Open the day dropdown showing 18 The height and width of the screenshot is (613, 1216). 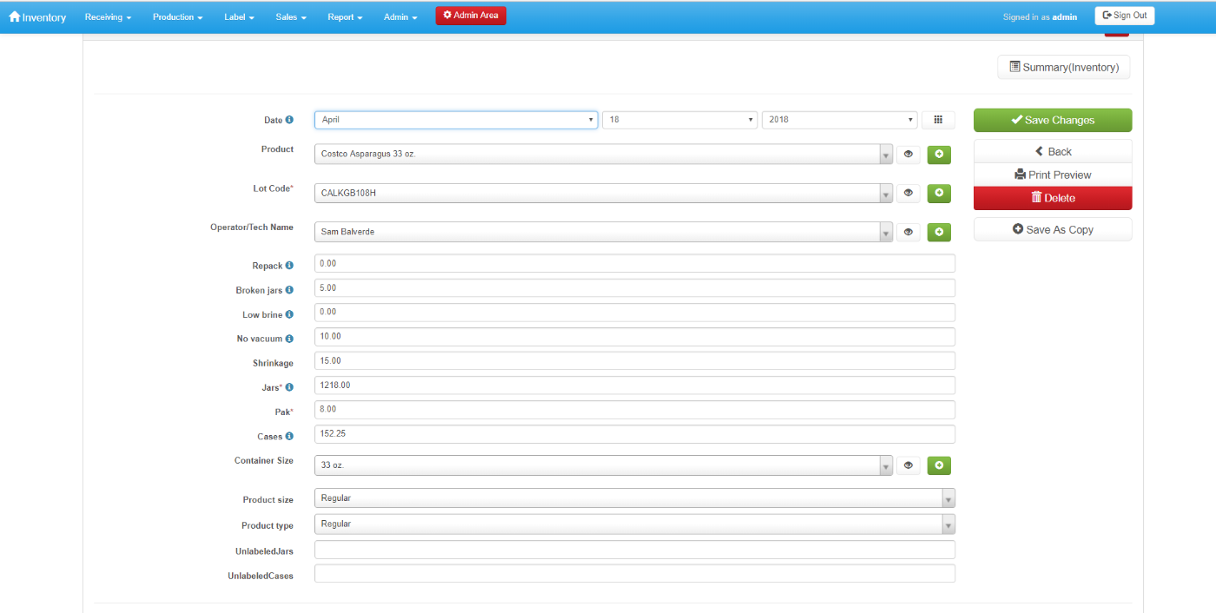(x=680, y=120)
